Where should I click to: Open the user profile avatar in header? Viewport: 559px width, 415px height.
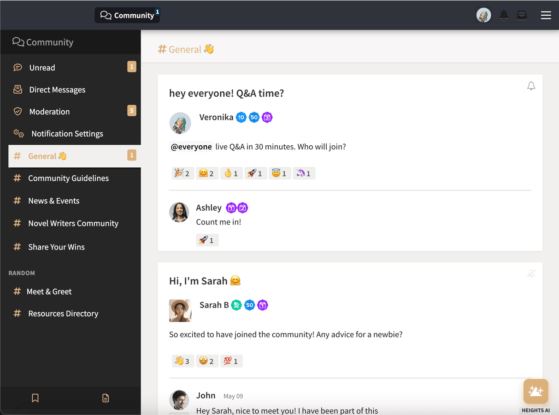tap(483, 15)
